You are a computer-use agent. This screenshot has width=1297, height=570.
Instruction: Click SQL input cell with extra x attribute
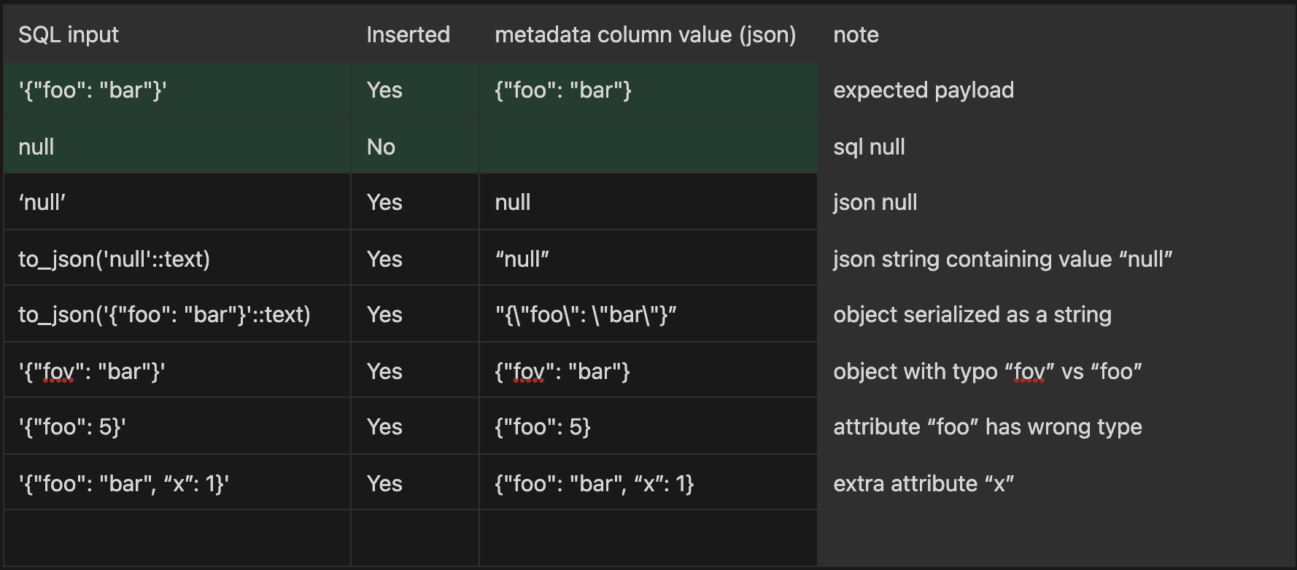point(124,484)
